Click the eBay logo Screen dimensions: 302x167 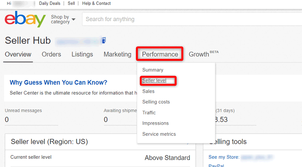click(25, 19)
